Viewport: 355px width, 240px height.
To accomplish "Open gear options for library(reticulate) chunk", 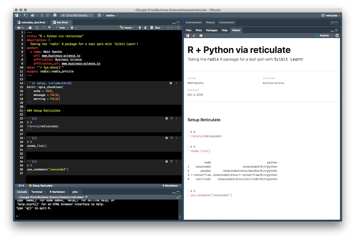I will [166, 119].
